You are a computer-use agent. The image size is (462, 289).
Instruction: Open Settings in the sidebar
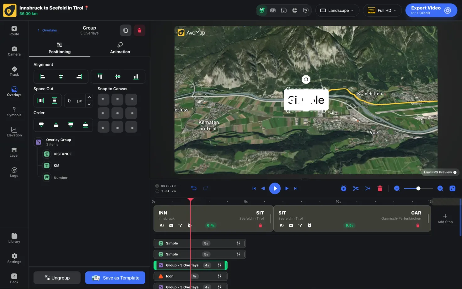14,258
